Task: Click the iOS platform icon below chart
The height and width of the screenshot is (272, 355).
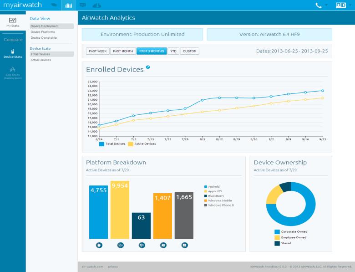Action: (x=121, y=245)
